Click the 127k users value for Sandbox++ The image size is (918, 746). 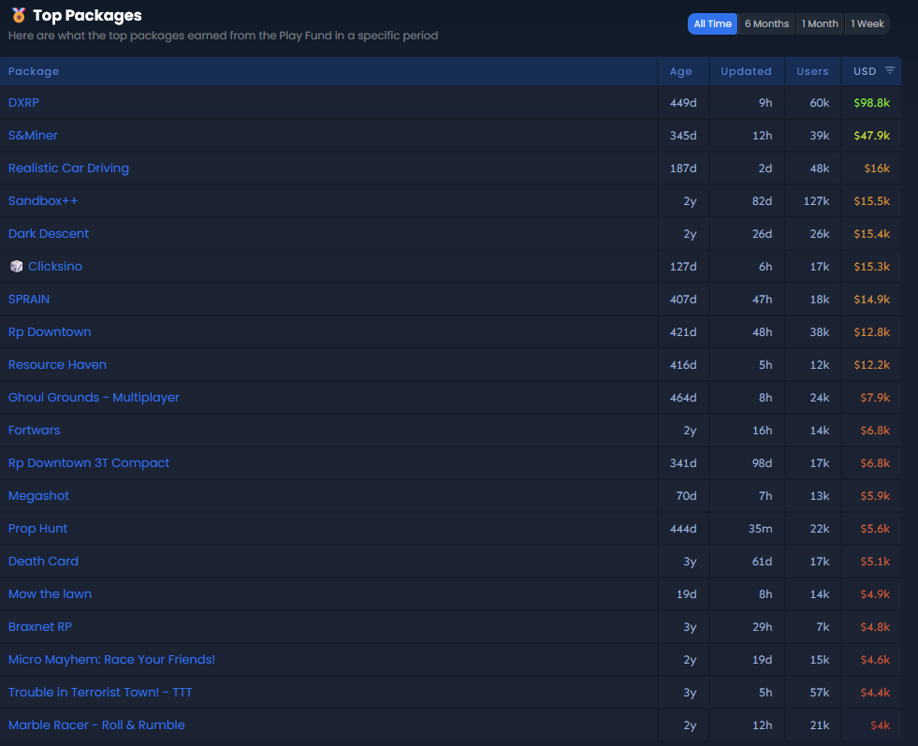pyautogui.click(x=816, y=201)
